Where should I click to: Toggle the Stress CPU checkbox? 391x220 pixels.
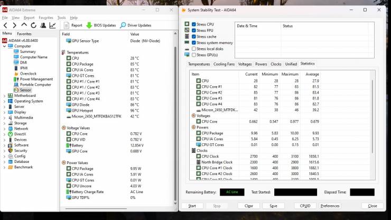click(194, 24)
